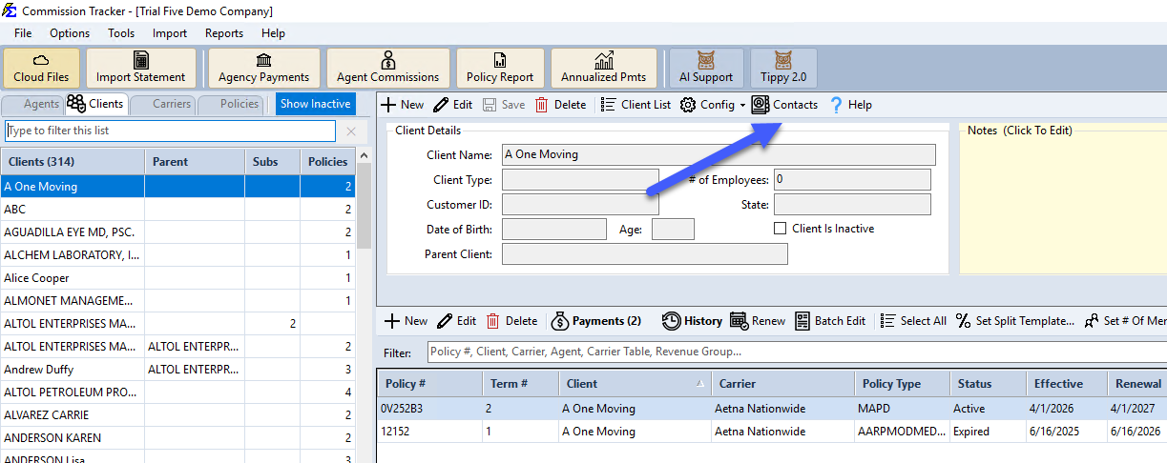Click the Clients (314) column header
1167x463 pixels.
point(73,162)
